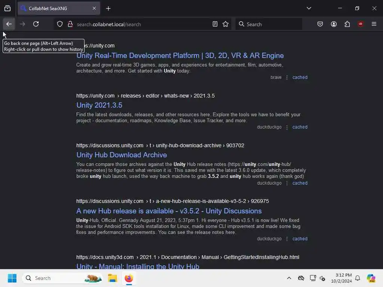This screenshot has height=287, width=383.
Task: Show hidden system tray icons chevron
Action: tap(289, 278)
